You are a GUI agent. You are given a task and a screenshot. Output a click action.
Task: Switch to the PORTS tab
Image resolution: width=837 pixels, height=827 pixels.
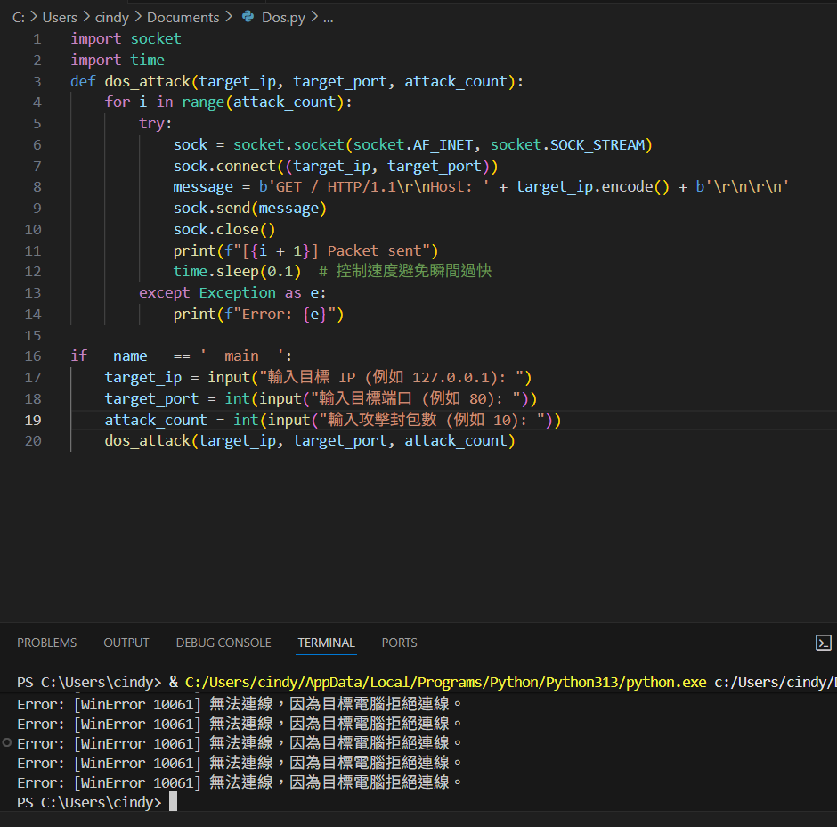pos(399,643)
